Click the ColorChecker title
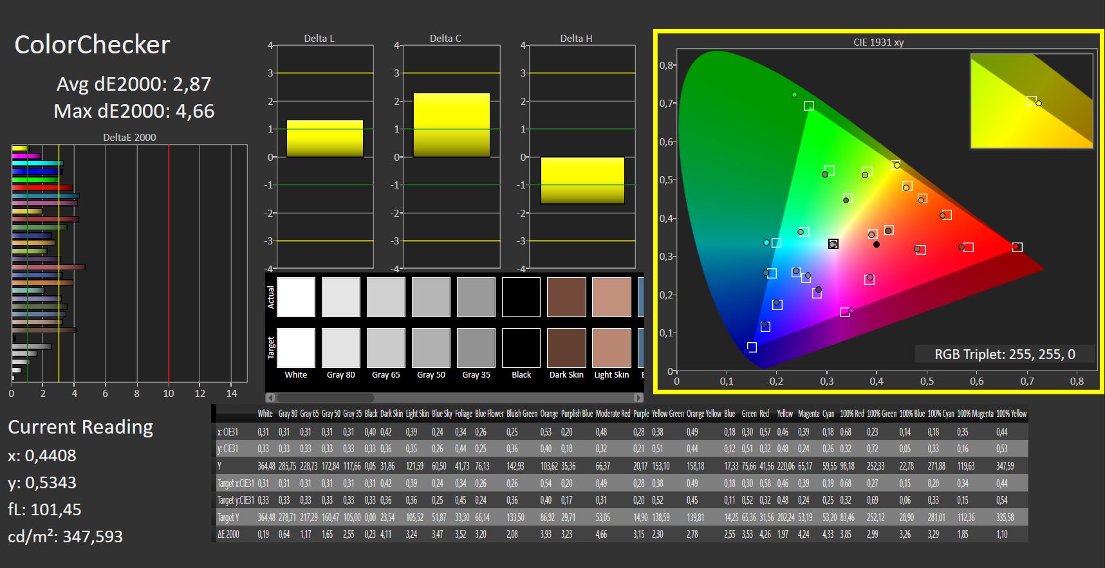The width and height of the screenshot is (1105, 568). point(92,45)
